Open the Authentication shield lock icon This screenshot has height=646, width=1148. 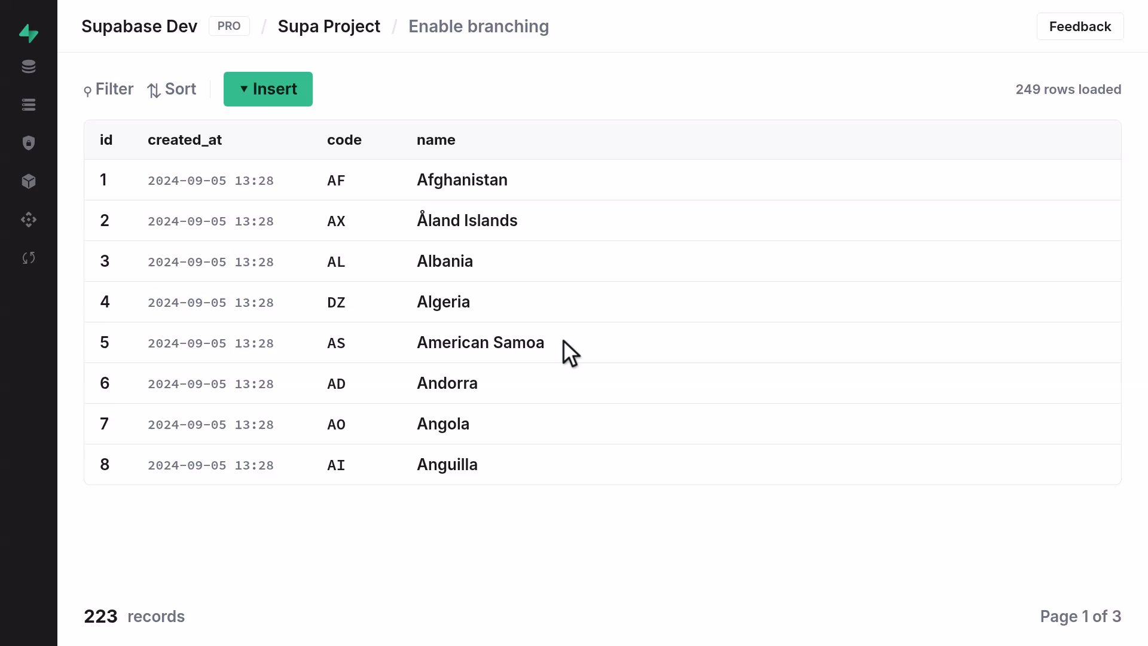click(29, 143)
